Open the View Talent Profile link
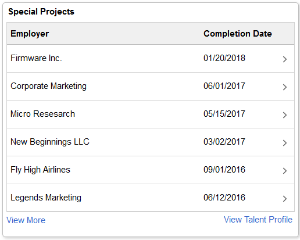The height and width of the screenshot is (240, 300). [x=258, y=220]
